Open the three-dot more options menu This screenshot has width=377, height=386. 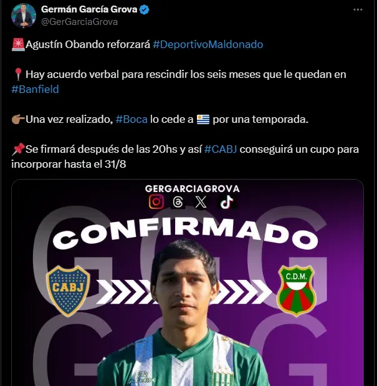click(x=358, y=10)
